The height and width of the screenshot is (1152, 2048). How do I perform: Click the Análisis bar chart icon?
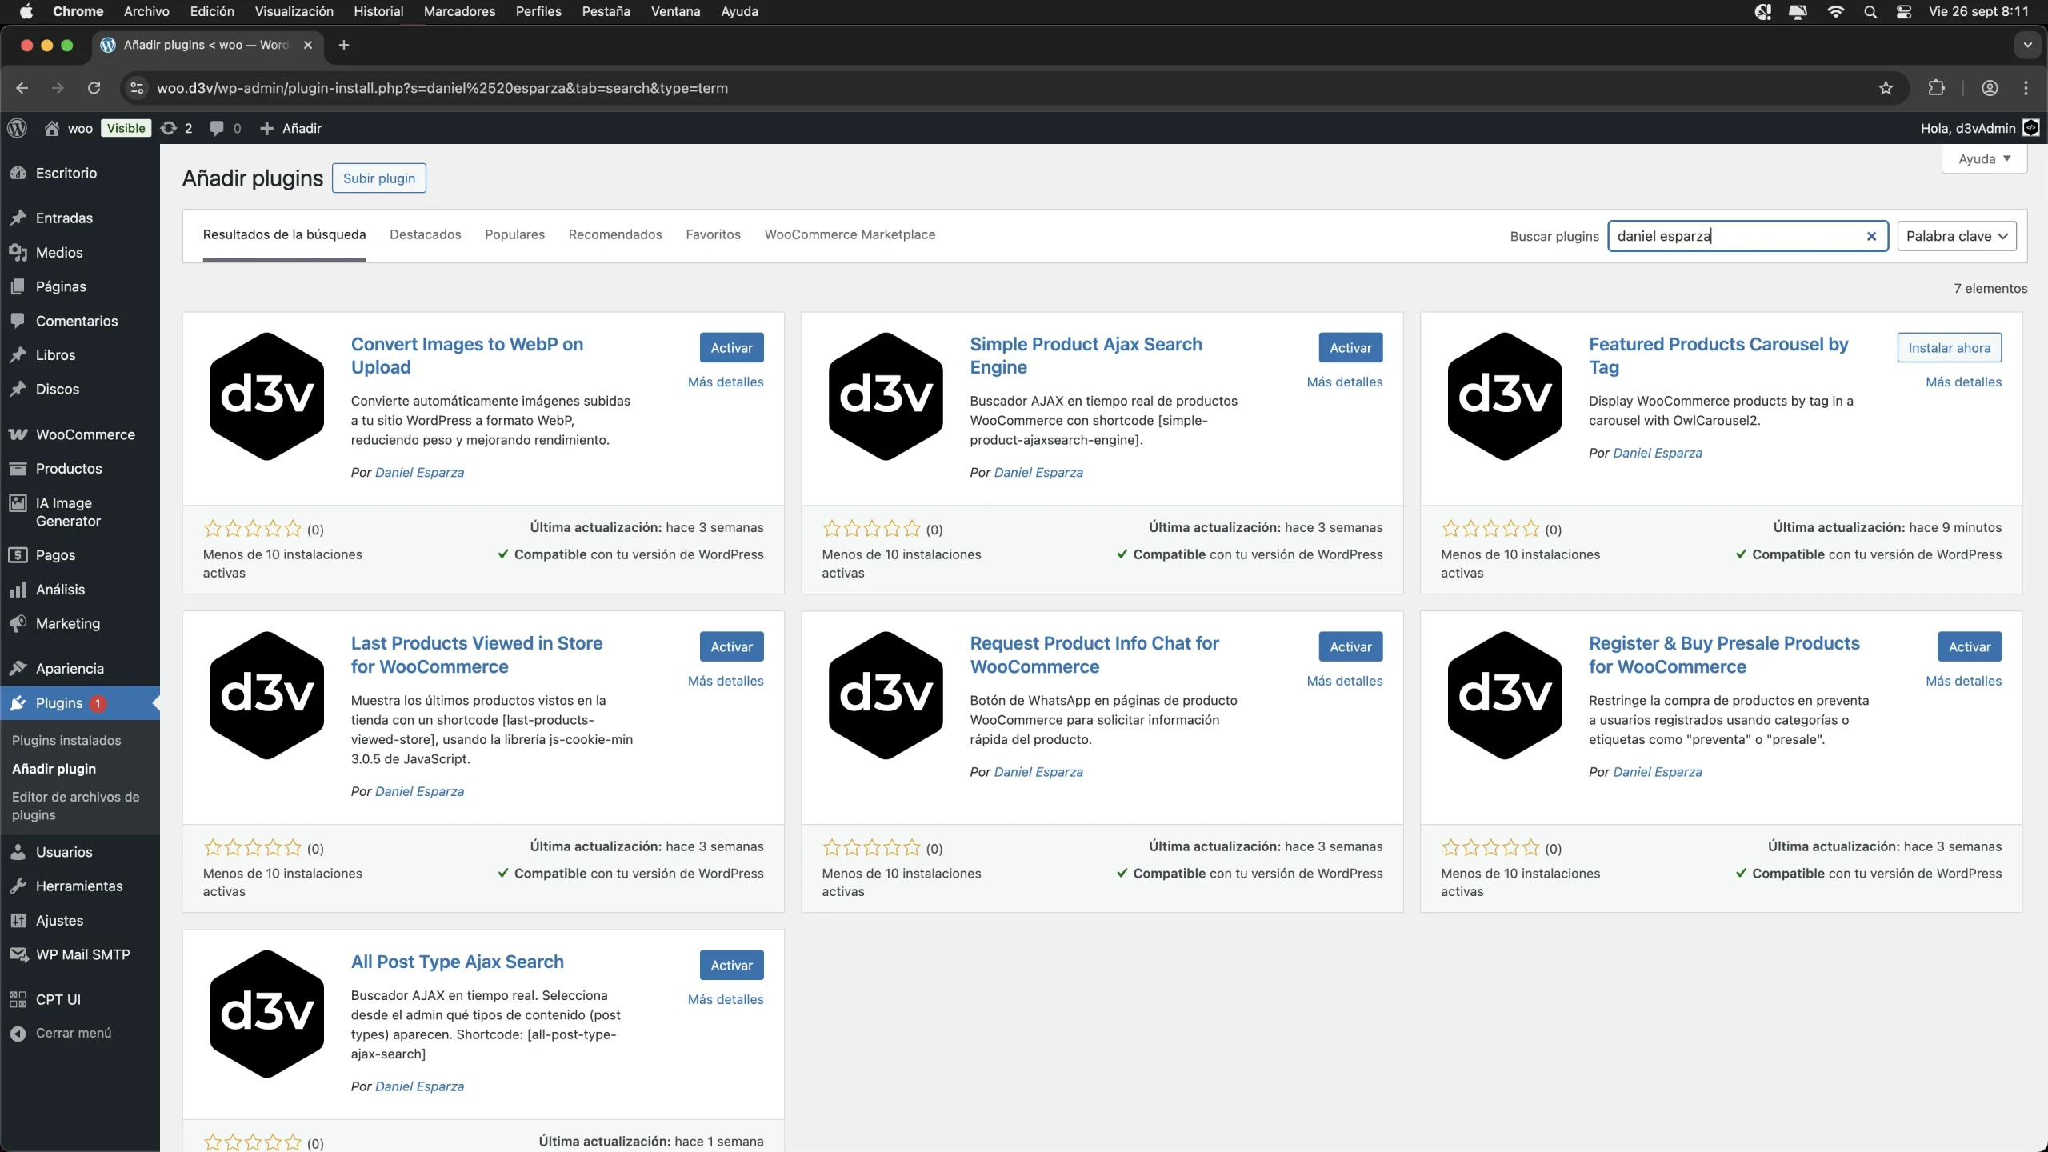tap(18, 590)
